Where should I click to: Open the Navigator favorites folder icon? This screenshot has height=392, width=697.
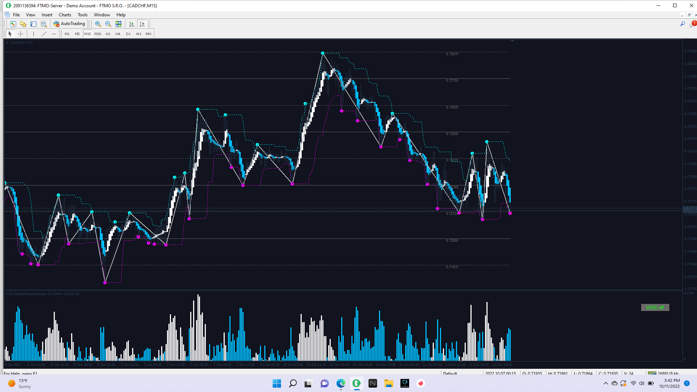point(23,24)
